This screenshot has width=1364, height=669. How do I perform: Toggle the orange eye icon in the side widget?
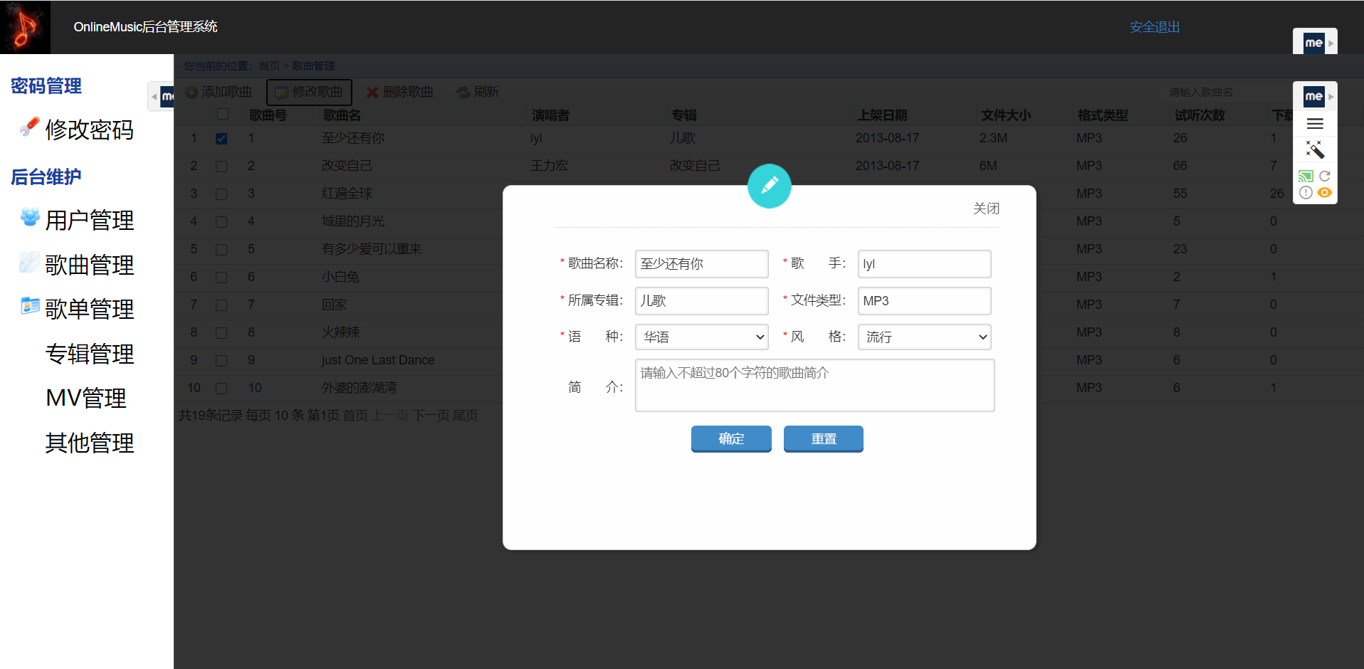pyautogui.click(x=1325, y=193)
